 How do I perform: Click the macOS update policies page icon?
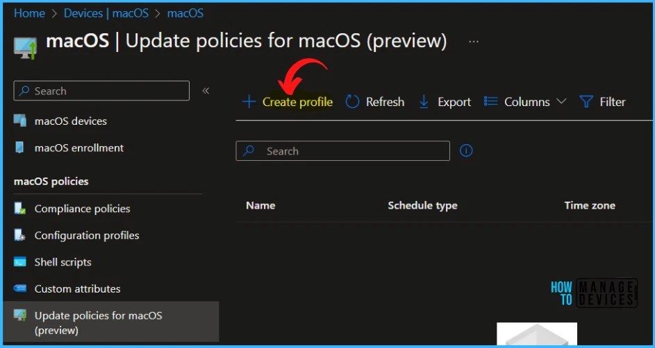coord(25,48)
